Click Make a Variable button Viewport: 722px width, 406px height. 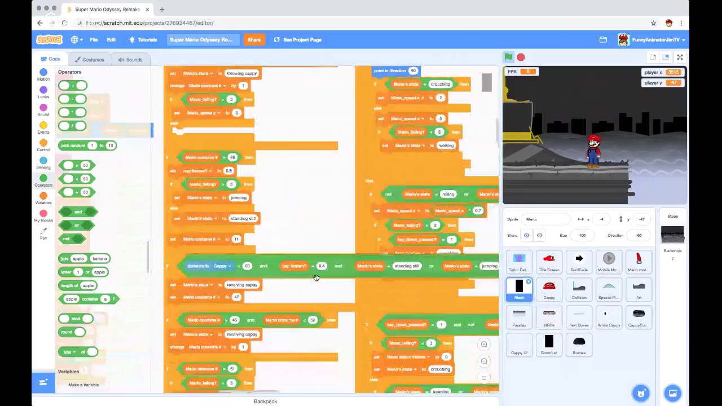(x=83, y=385)
